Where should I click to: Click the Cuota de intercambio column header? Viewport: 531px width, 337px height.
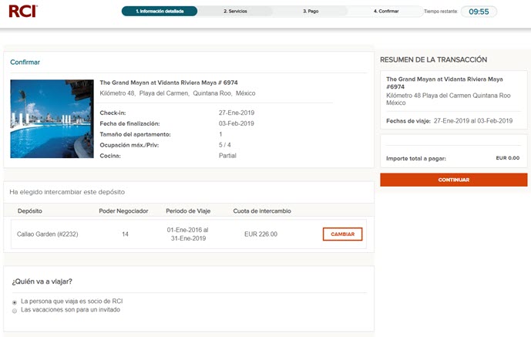click(x=262, y=211)
